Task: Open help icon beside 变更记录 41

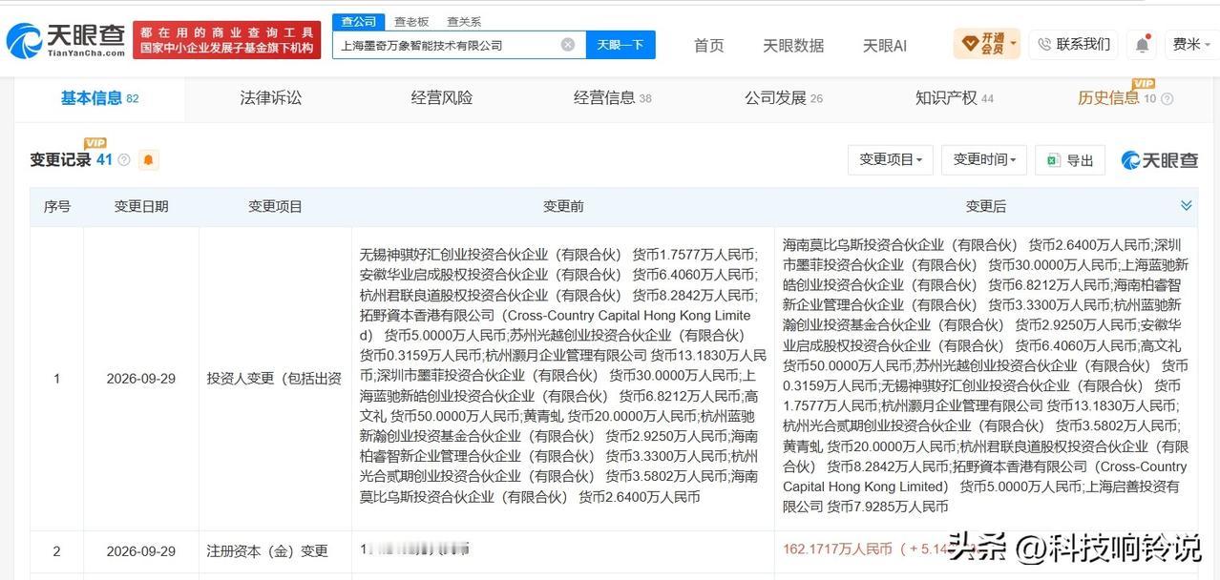Action: pyautogui.click(x=123, y=160)
